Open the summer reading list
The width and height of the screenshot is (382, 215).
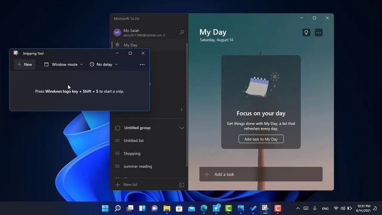[x=149, y=167]
